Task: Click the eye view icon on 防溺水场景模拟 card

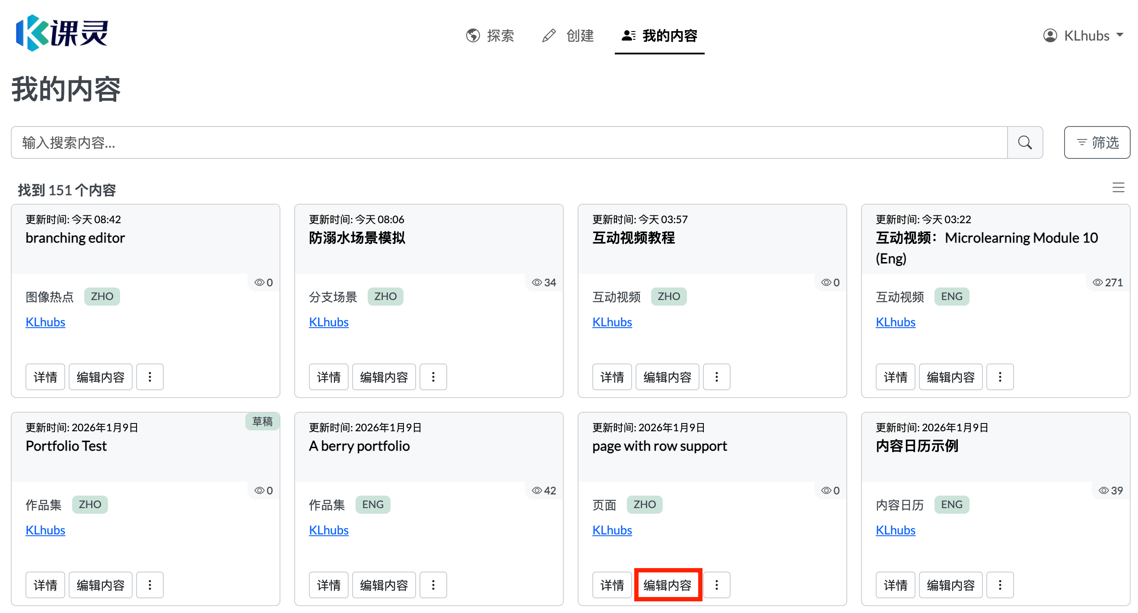Action: point(536,282)
